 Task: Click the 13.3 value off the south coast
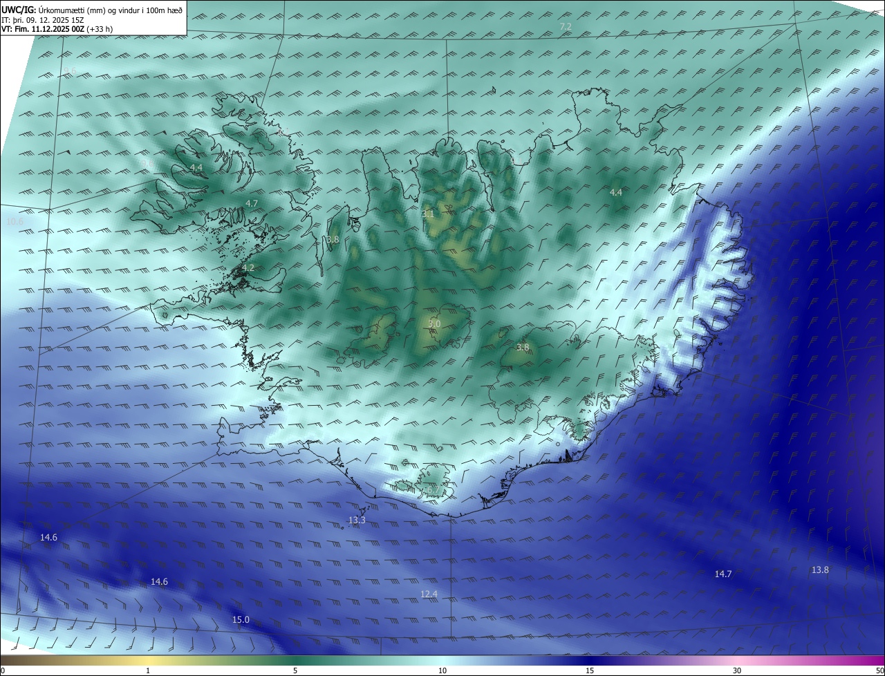357,520
